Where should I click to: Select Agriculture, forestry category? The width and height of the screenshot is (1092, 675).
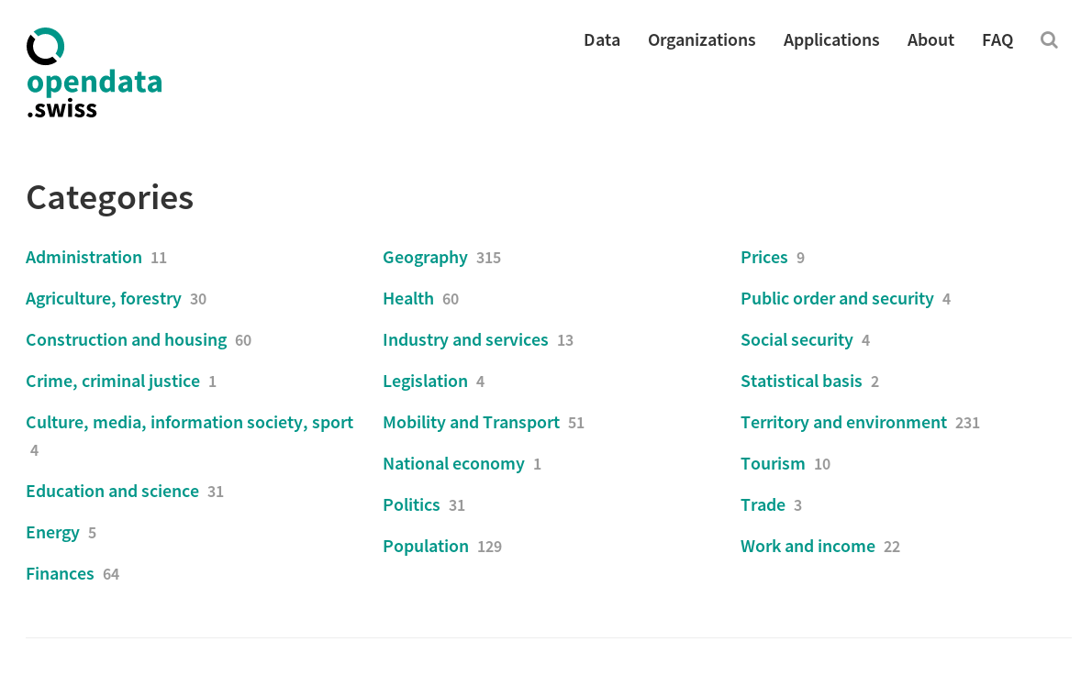click(103, 299)
